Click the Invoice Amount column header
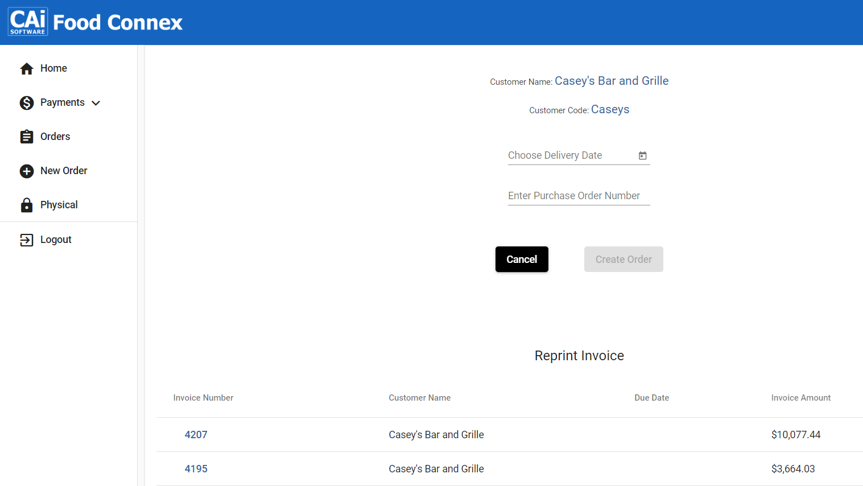Viewport: 863px width, 486px height. coord(801,398)
